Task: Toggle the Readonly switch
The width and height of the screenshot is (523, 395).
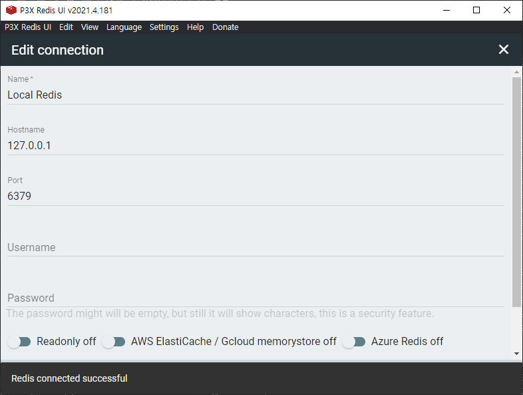Action: pyautogui.click(x=19, y=342)
